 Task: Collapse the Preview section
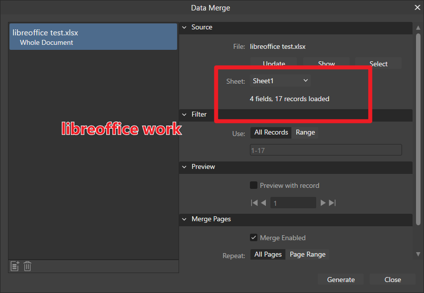pos(184,167)
